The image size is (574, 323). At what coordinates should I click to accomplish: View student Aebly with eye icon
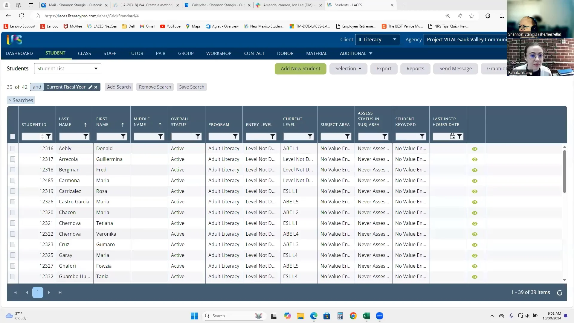click(x=475, y=149)
